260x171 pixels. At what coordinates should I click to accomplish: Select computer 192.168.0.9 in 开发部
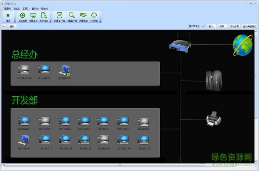click(23, 140)
